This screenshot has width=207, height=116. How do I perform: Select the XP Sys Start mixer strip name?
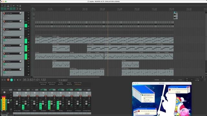pyautogui.click(x=17, y=111)
